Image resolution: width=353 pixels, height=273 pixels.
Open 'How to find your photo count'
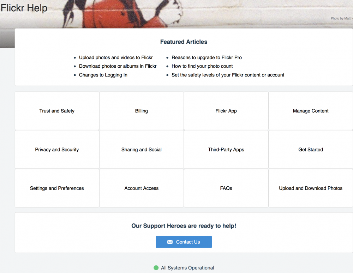pyautogui.click(x=202, y=66)
